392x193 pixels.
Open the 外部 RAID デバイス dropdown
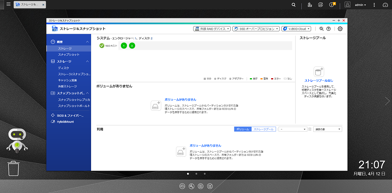tap(212, 29)
